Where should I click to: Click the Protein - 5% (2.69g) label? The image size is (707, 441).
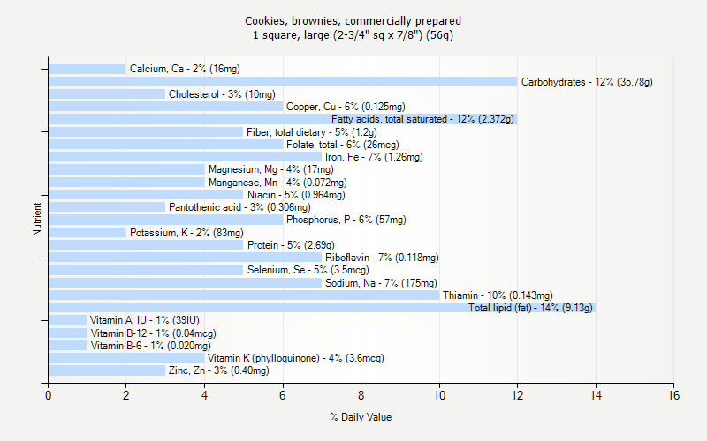(291, 245)
